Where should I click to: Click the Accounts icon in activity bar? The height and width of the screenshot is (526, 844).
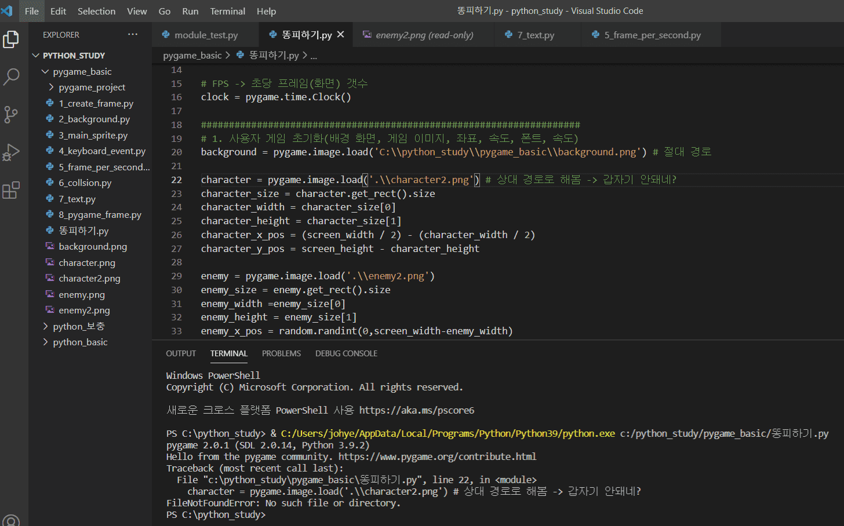(11, 521)
